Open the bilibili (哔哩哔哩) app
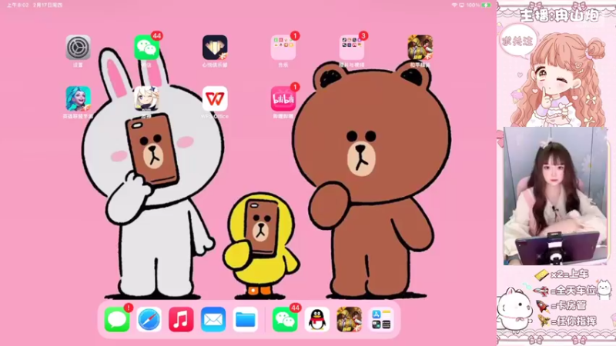 pos(283,99)
